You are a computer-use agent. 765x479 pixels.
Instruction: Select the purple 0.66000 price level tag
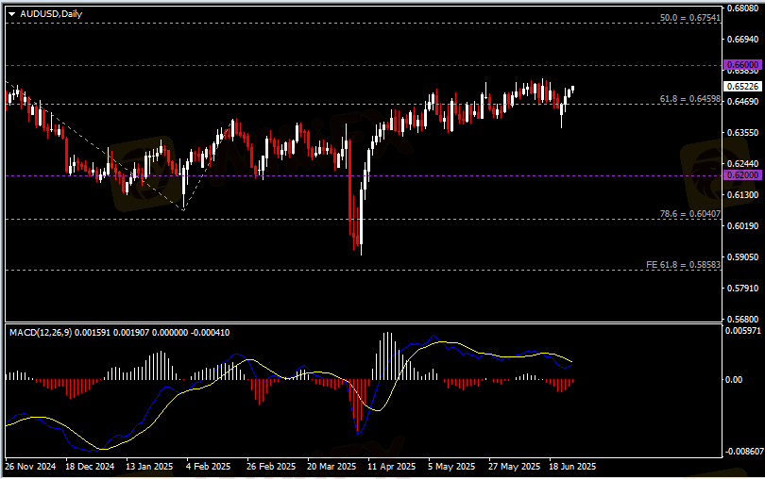click(739, 65)
